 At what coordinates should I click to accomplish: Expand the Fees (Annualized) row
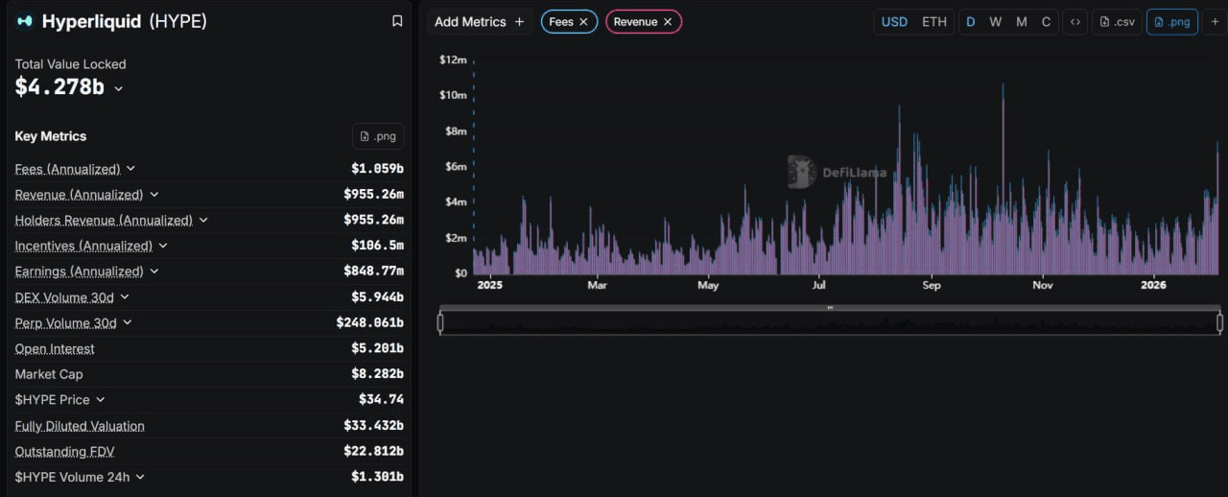(131, 169)
